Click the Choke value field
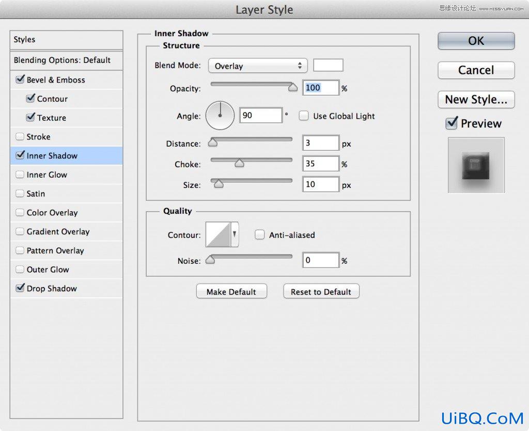The image size is (529, 431). [x=320, y=164]
